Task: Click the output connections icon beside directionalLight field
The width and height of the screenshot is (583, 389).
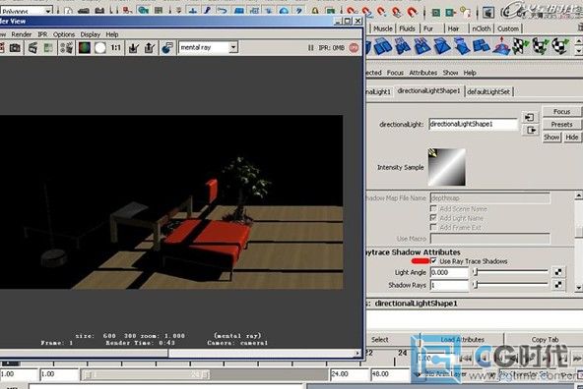Action: 531,131
